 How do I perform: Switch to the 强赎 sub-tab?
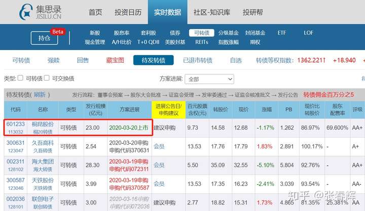(x=54, y=60)
